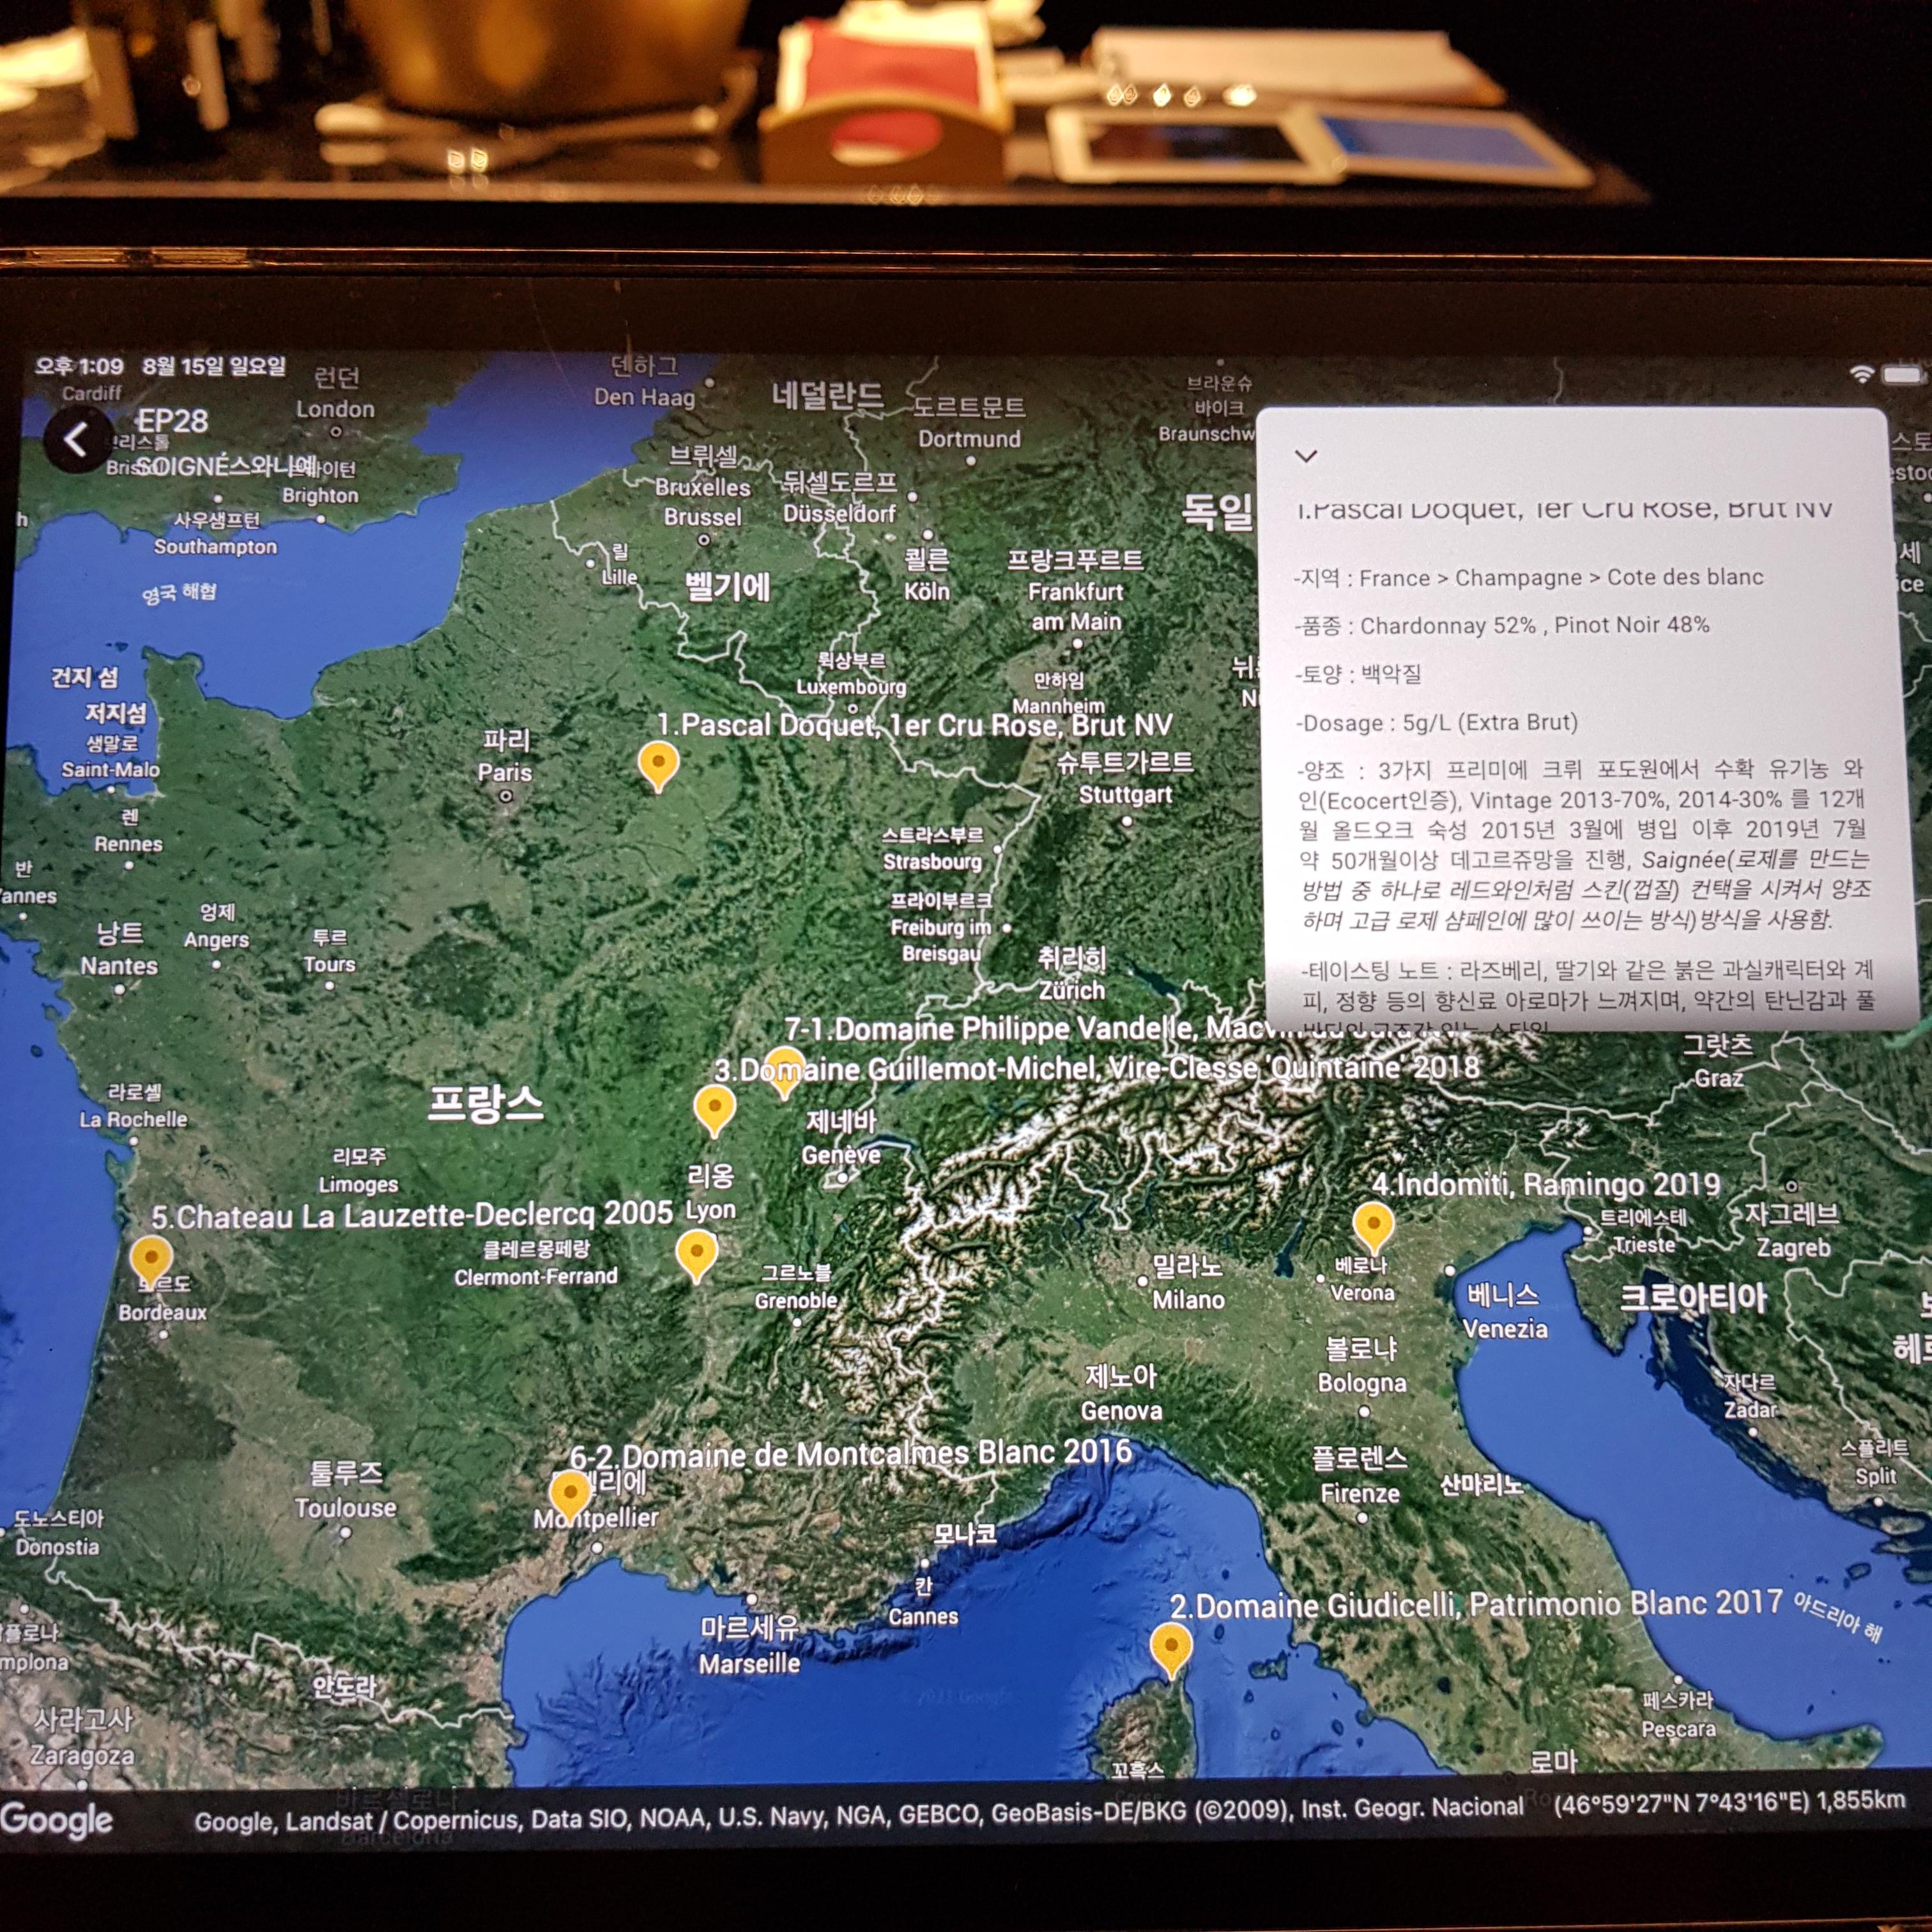Tap the back arrow button beside EP28
This screenshot has width=1932, height=1932.
click(x=77, y=440)
